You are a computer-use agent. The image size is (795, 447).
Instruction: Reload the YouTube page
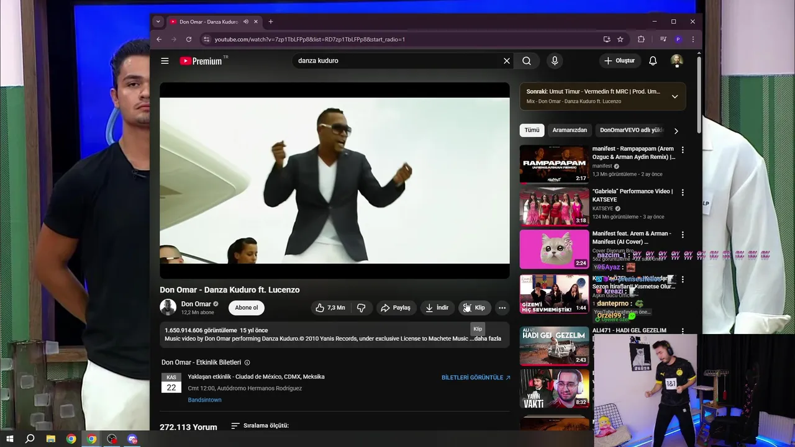point(189,39)
